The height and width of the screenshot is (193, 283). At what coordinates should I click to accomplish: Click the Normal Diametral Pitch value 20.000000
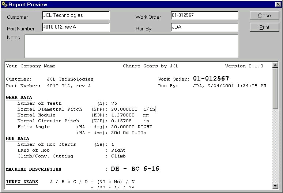pyautogui.click(x=124, y=109)
